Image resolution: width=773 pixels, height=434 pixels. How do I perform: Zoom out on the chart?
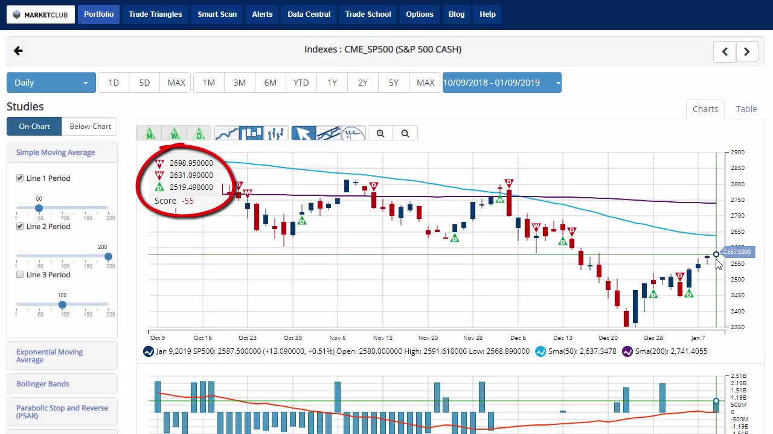[405, 133]
